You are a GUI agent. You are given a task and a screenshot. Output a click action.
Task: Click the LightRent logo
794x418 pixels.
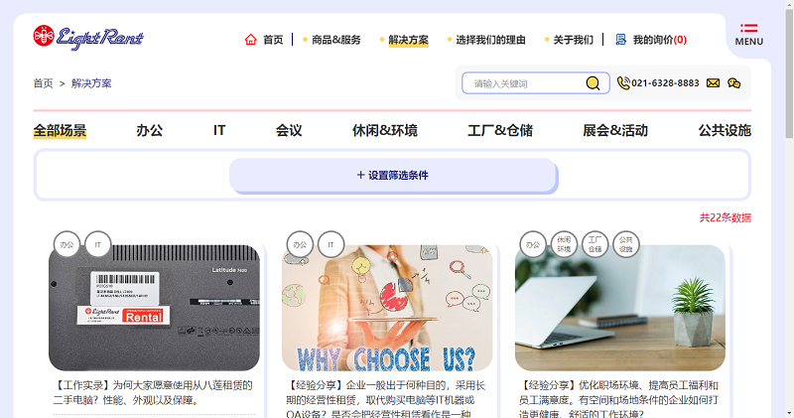pyautogui.click(x=88, y=38)
